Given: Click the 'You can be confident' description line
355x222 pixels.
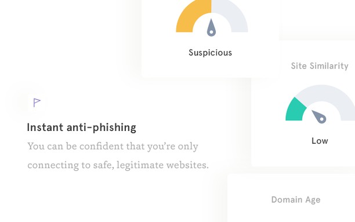Looking at the screenshot, I should click(x=113, y=147).
